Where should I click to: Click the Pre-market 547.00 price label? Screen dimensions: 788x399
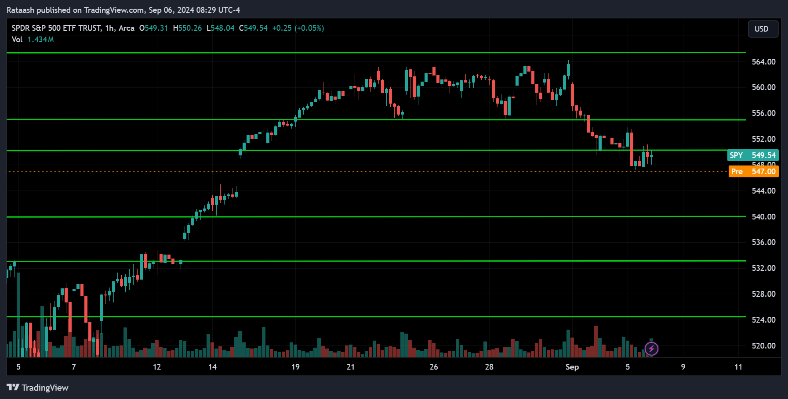[753, 172]
